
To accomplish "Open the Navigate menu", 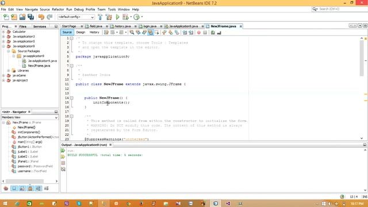I will pos(31,9).
